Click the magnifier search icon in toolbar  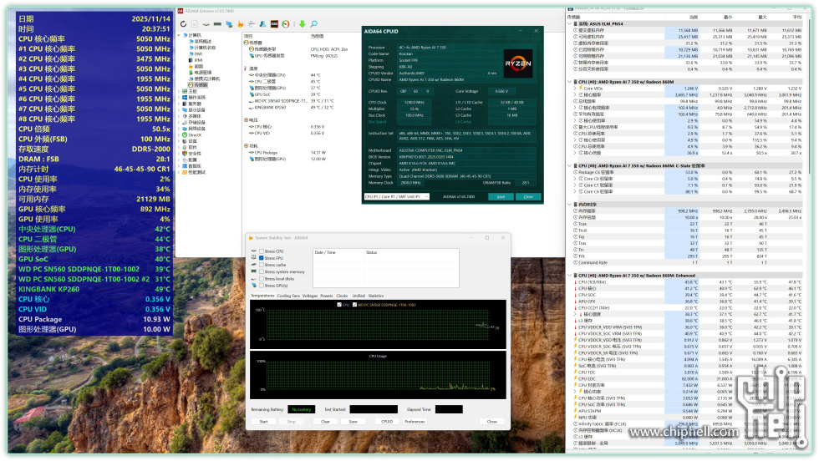[313, 24]
